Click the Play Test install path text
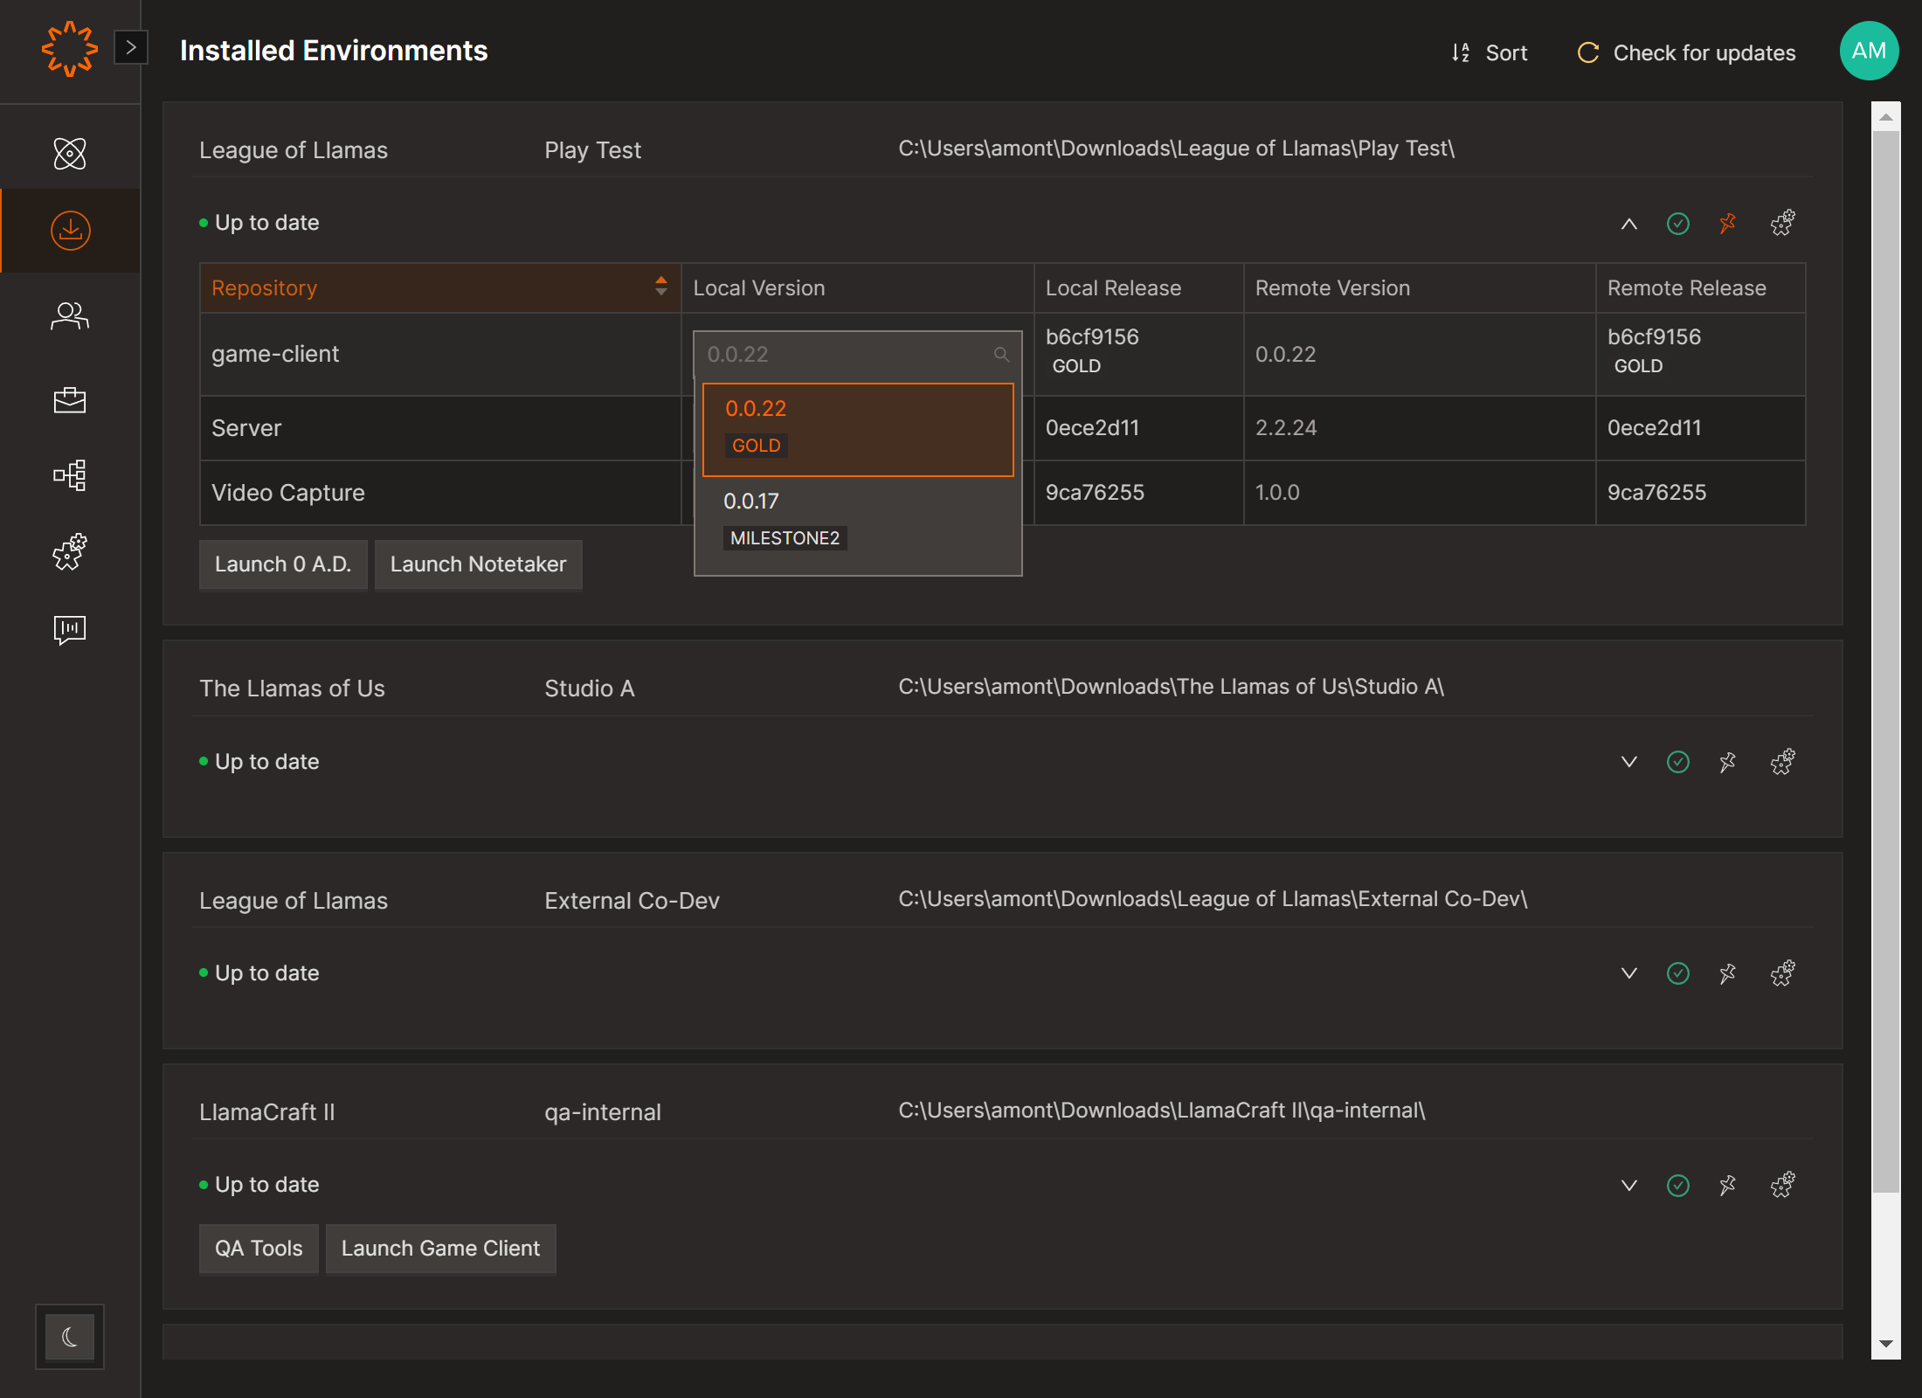 pos(1177,149)
